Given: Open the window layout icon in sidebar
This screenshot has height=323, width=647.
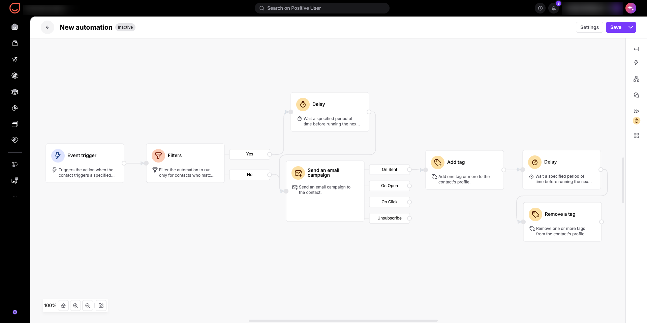Looking at the screenshot, I should [15, 124].
